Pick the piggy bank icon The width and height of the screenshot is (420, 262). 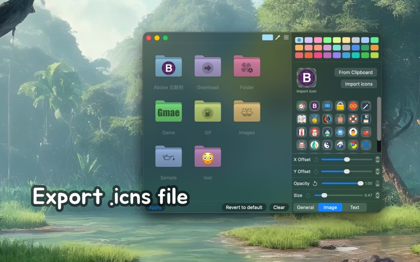340,119
